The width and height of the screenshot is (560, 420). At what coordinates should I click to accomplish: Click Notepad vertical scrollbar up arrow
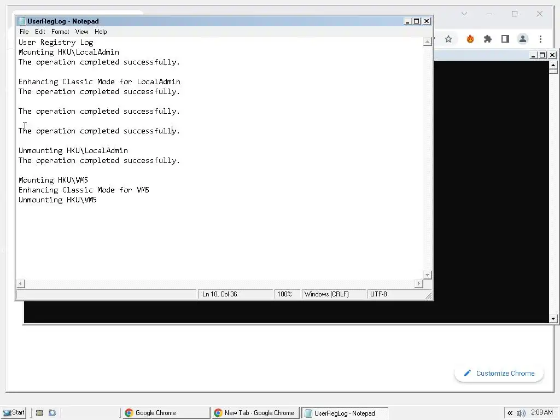click(x=427, y=42)
